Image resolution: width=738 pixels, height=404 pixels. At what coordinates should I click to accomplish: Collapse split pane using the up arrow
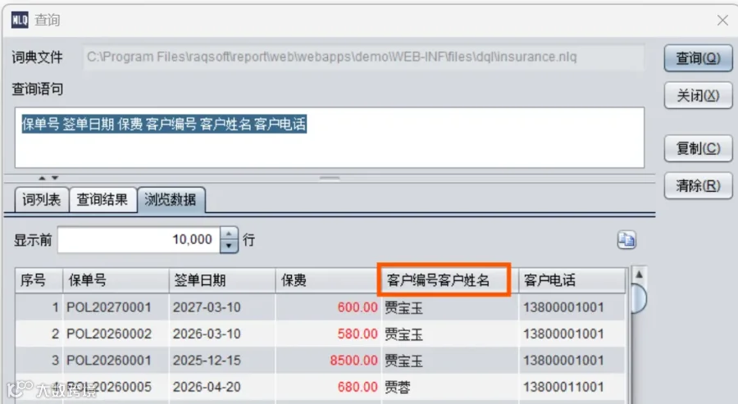click(x=42, y=178)
